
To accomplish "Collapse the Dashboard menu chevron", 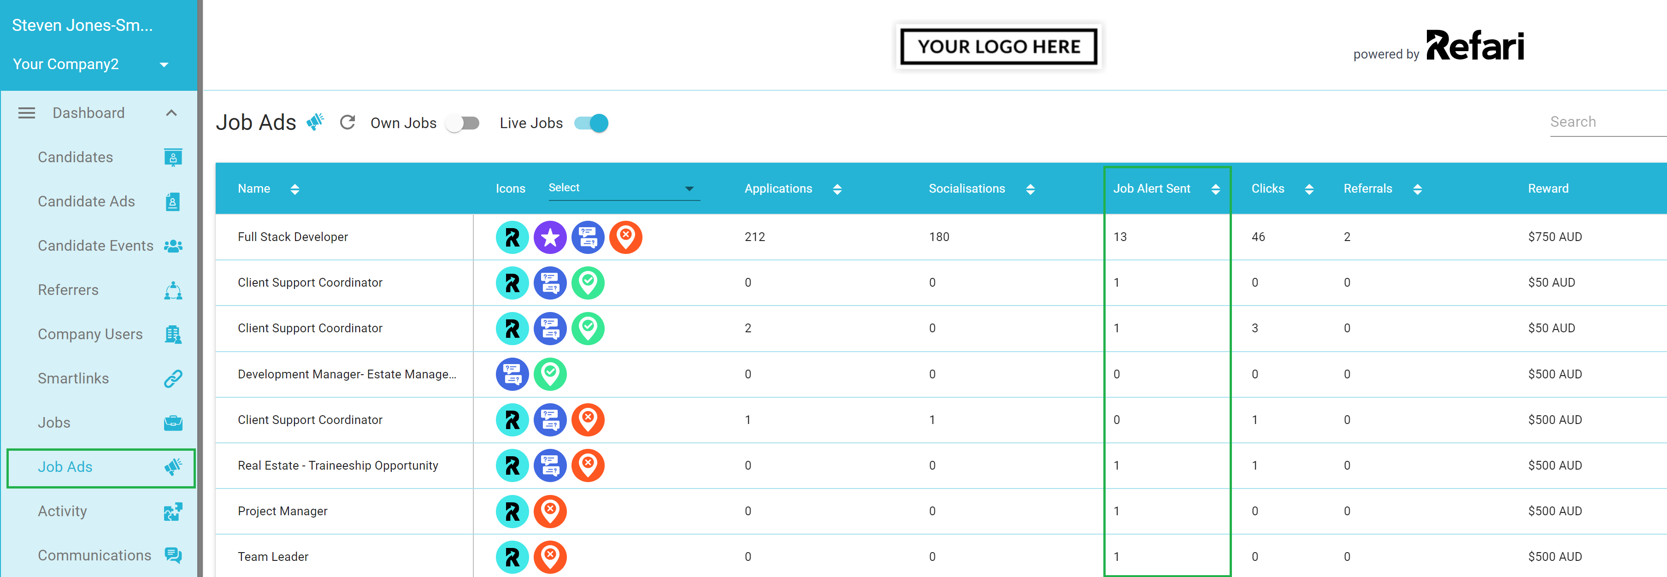I will pyautogui.click(x=171, y=113).
